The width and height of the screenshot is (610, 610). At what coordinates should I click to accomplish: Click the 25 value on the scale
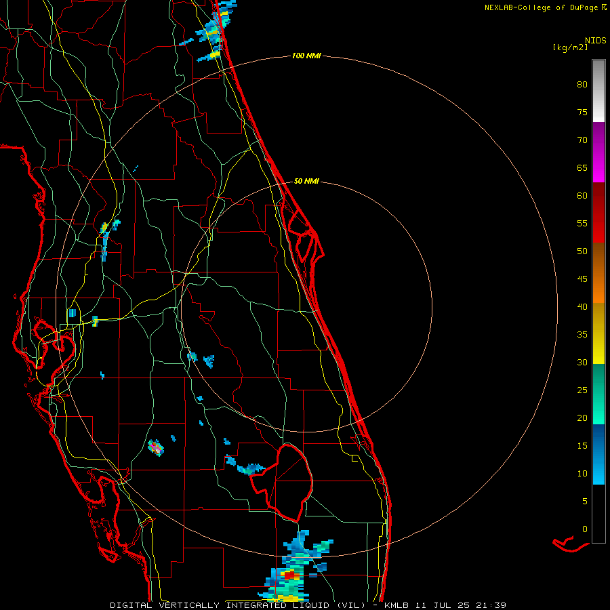point(582,390)
